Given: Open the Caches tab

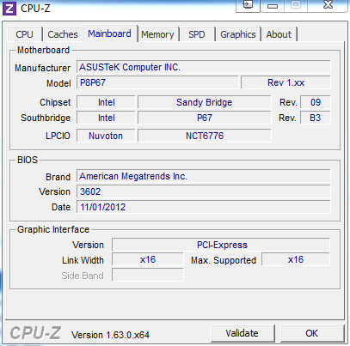Looking at the screenshot, I should point(63,34).
